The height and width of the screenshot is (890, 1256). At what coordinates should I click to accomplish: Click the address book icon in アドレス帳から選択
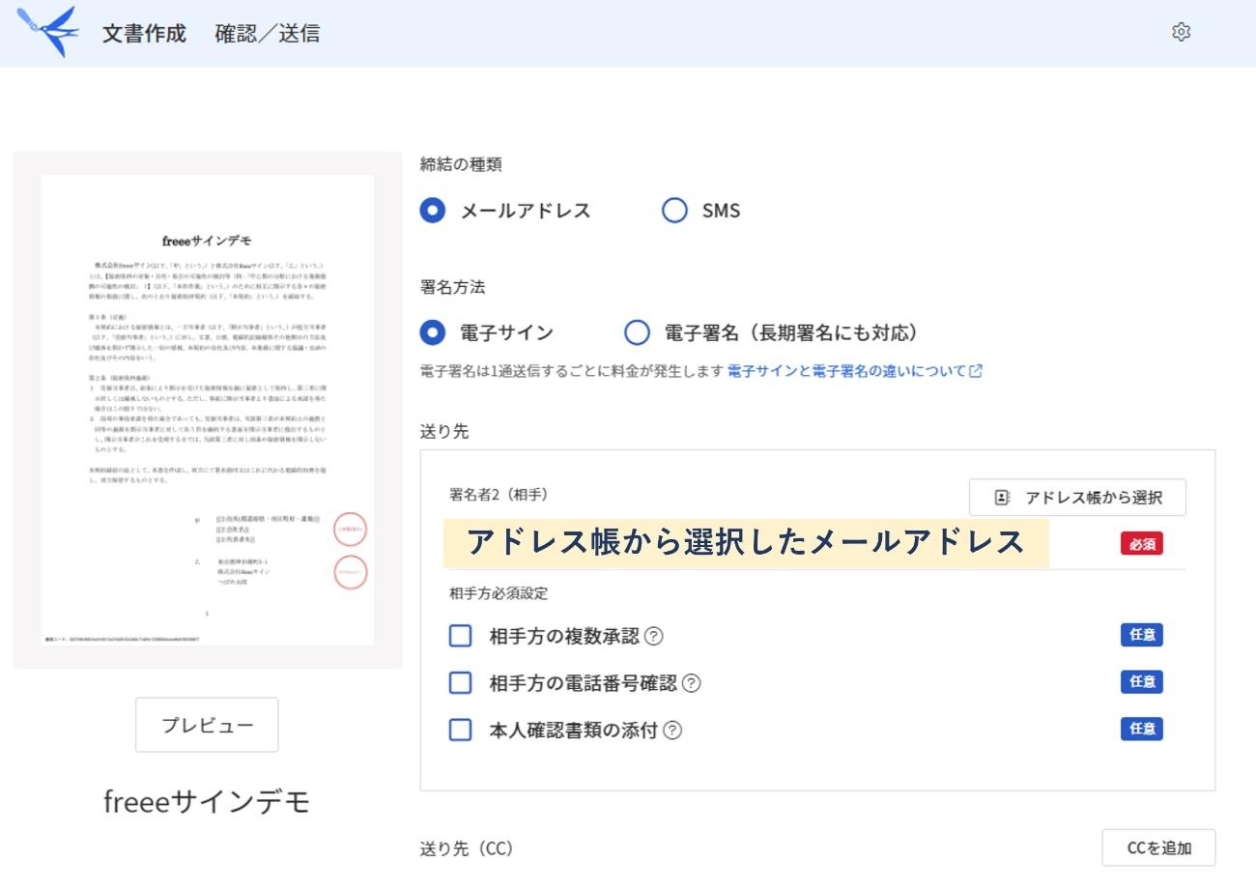pos(1002,498)
